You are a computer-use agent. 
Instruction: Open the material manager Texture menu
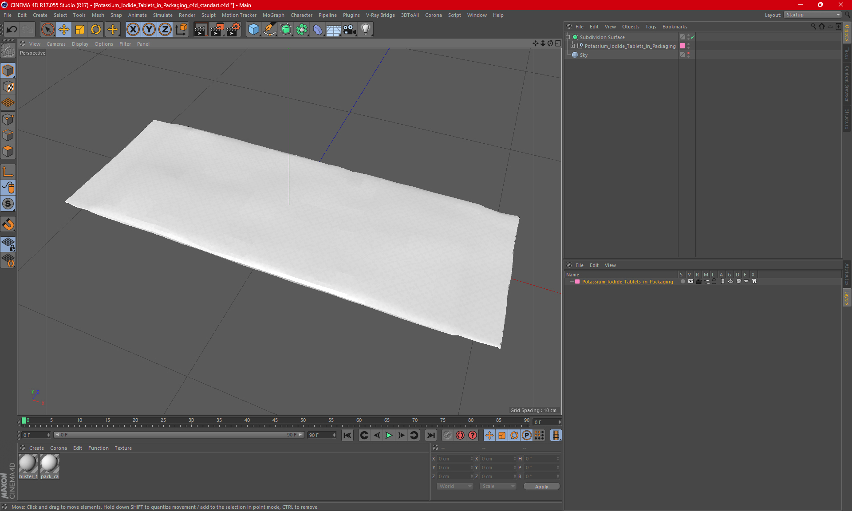coord(123,448)
